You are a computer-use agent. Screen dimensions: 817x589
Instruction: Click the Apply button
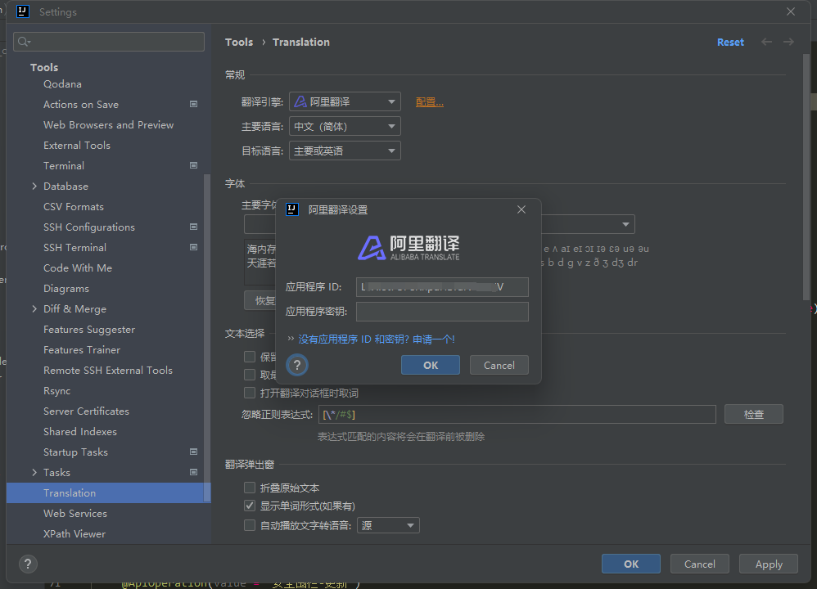tap(769, 564)
